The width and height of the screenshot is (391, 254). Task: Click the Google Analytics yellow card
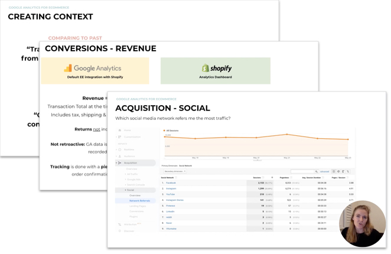coord(95,71)
